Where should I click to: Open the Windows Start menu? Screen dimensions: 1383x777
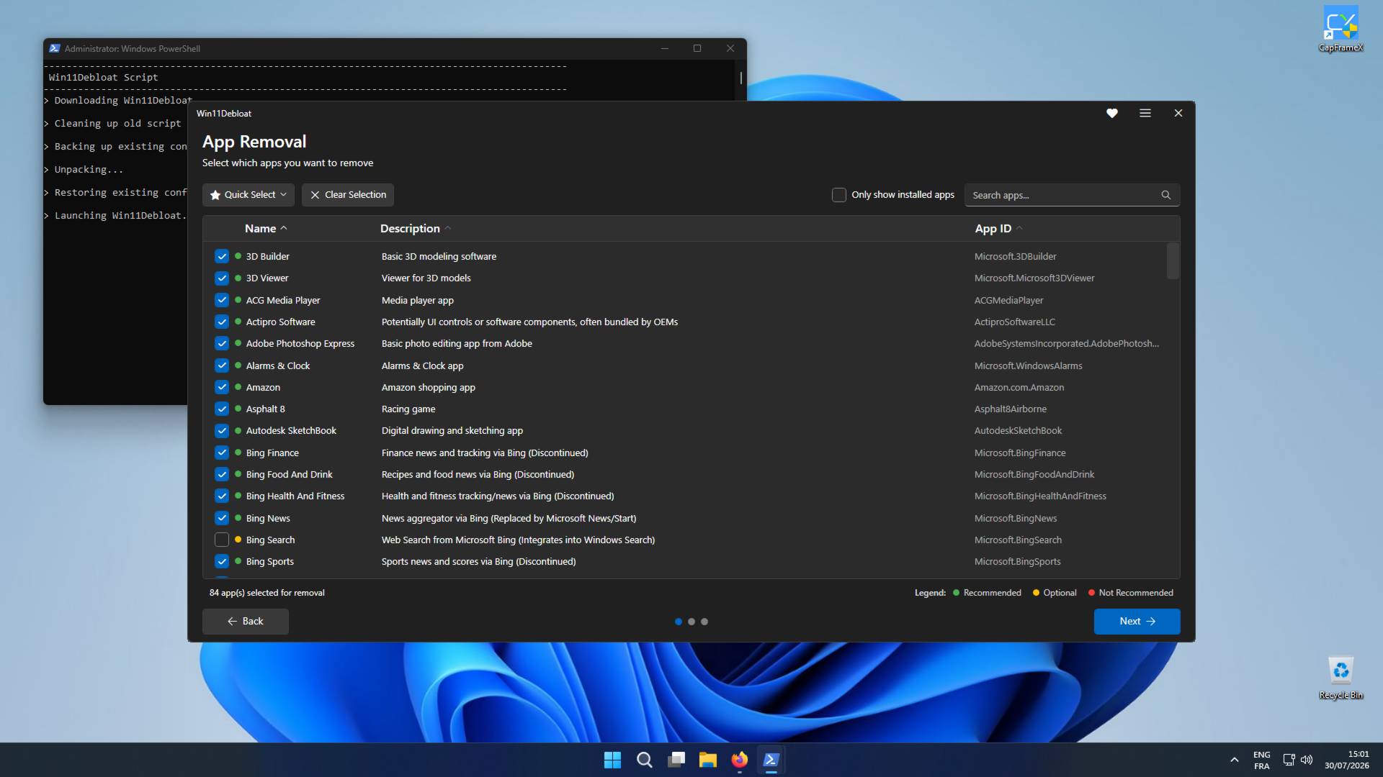tap(612, 760)
